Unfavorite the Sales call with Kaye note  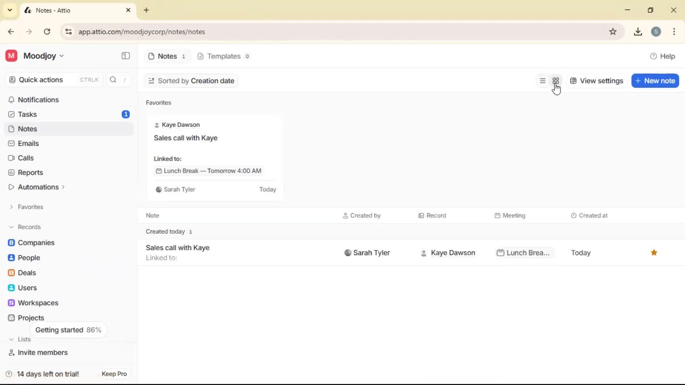pos(654,252)
